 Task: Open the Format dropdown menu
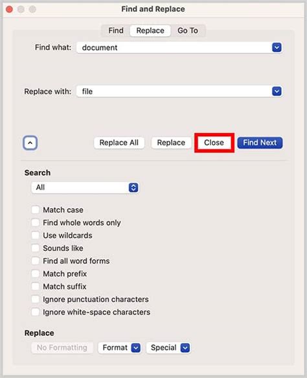pyautogui.click(x=120, y=348)
